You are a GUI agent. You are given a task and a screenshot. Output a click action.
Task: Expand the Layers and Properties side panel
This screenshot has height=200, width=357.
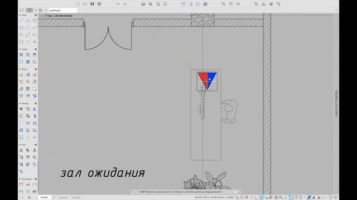click(336, 104)
